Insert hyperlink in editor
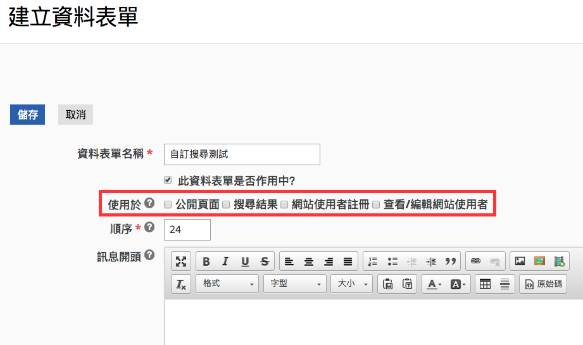Image resolution: width=583 pixels, height=345 pixels. pyautogui.click(x=475, y=261)
